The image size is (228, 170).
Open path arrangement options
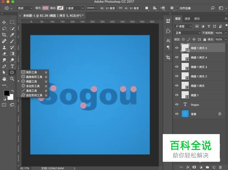pyautogui.click(x=163, y=8)
